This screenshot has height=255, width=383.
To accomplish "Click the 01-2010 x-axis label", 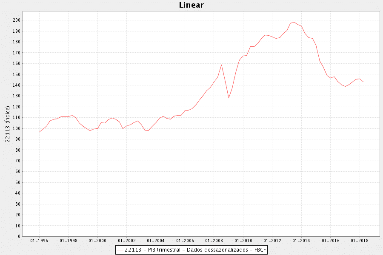I will (243, 241).
